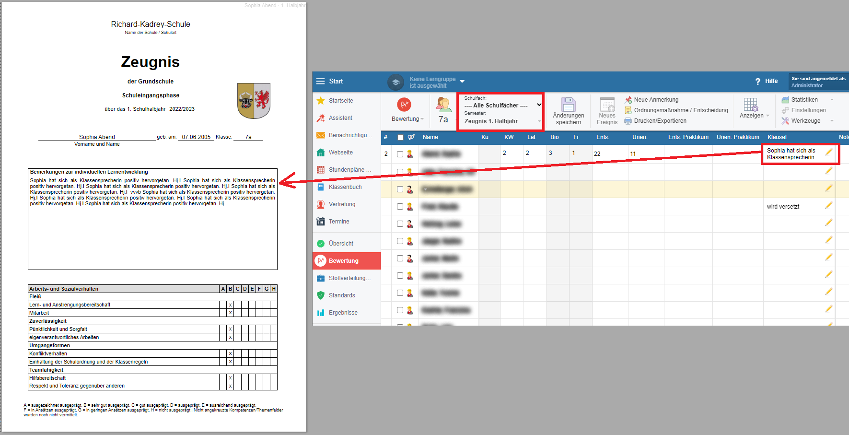Open the Anzeigen table view icon
The width and height of the screenshot is (849, 435).
(x=750, y=105)
